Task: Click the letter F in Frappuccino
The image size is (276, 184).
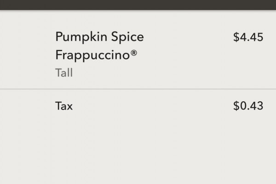Action: click(58, 55)
